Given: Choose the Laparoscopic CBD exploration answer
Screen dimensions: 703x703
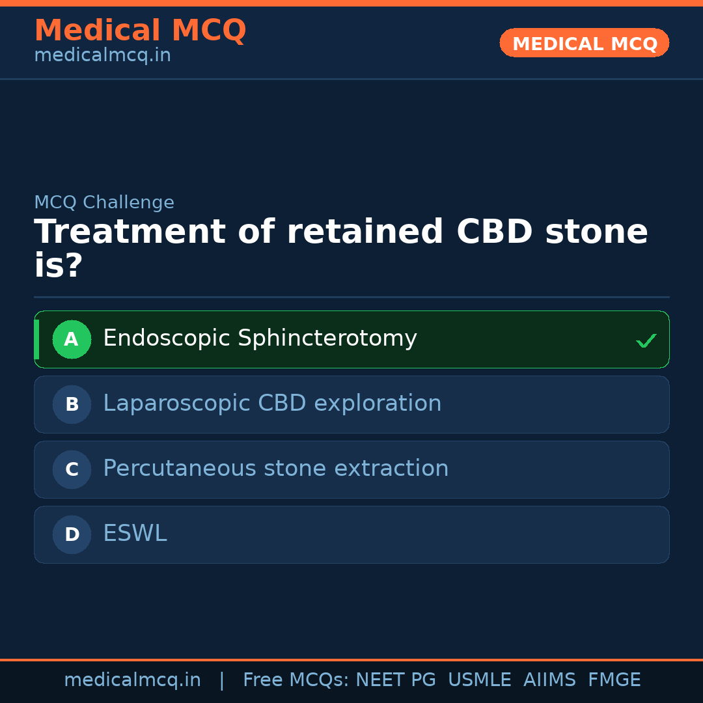Looking at the screenshot, I should (272, 404).
